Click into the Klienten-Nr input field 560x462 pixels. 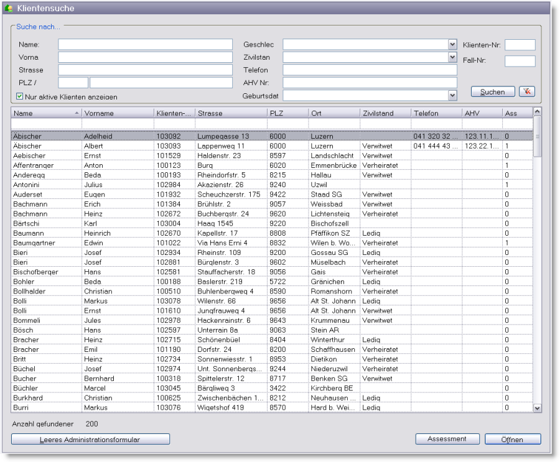click(520, 45)
